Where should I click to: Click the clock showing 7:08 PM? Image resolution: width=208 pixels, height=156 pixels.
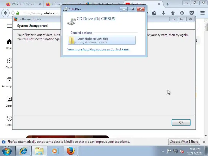(x=195, y=149)
